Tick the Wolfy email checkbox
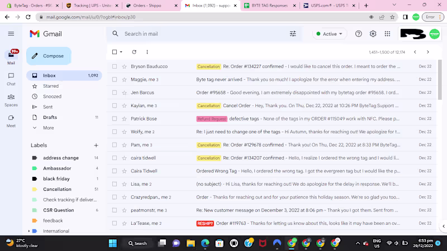 [115, 132]
